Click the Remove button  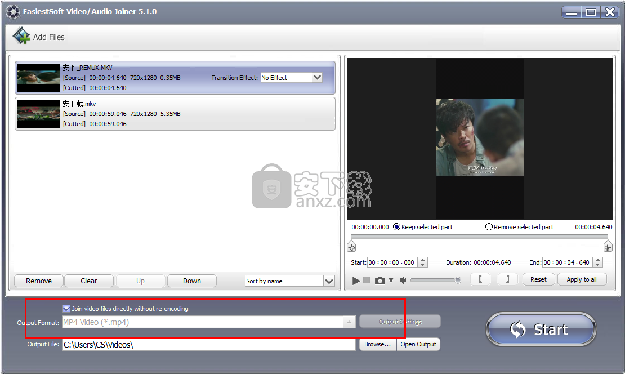[x=39, y=280]
